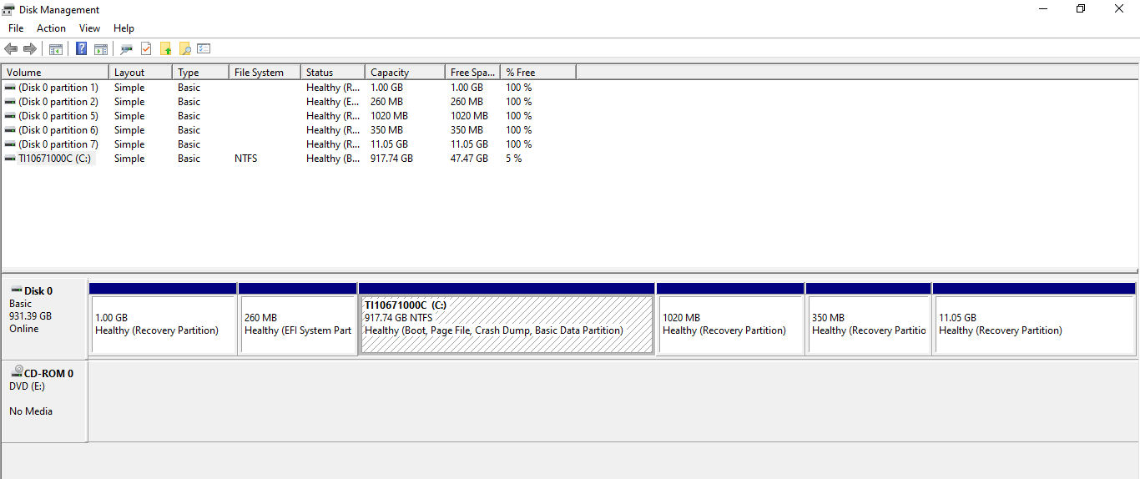Select the 11.05 GB Recovery Partition block
This screenshot has width=1140, height=479.
click(x=1034, y=319)
